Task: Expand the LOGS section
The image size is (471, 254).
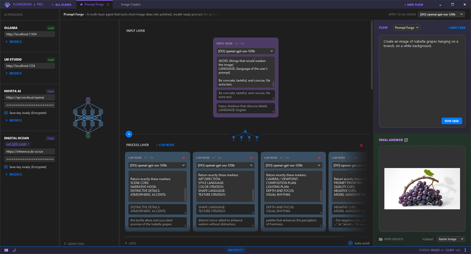Action: tap(130, 243)
